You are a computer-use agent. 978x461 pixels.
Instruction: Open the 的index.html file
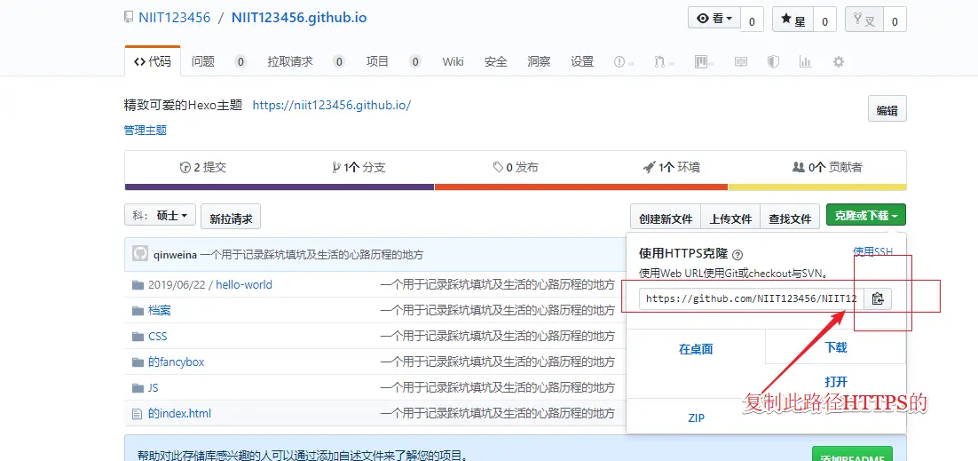179,414
